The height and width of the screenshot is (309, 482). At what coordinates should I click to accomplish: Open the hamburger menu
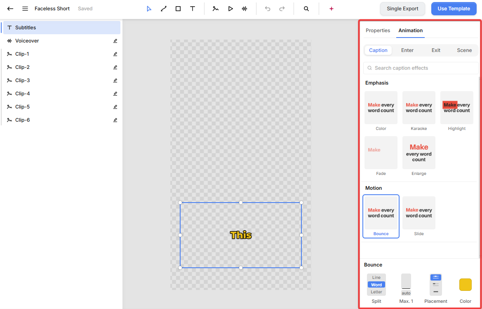[x=25, y=9]
